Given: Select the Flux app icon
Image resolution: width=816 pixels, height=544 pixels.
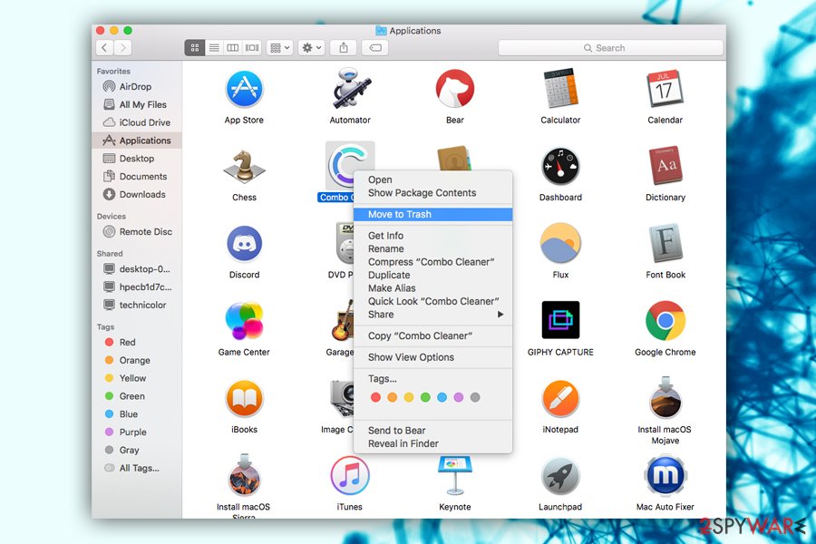Looking at the screenshot, I should (560, 244).
